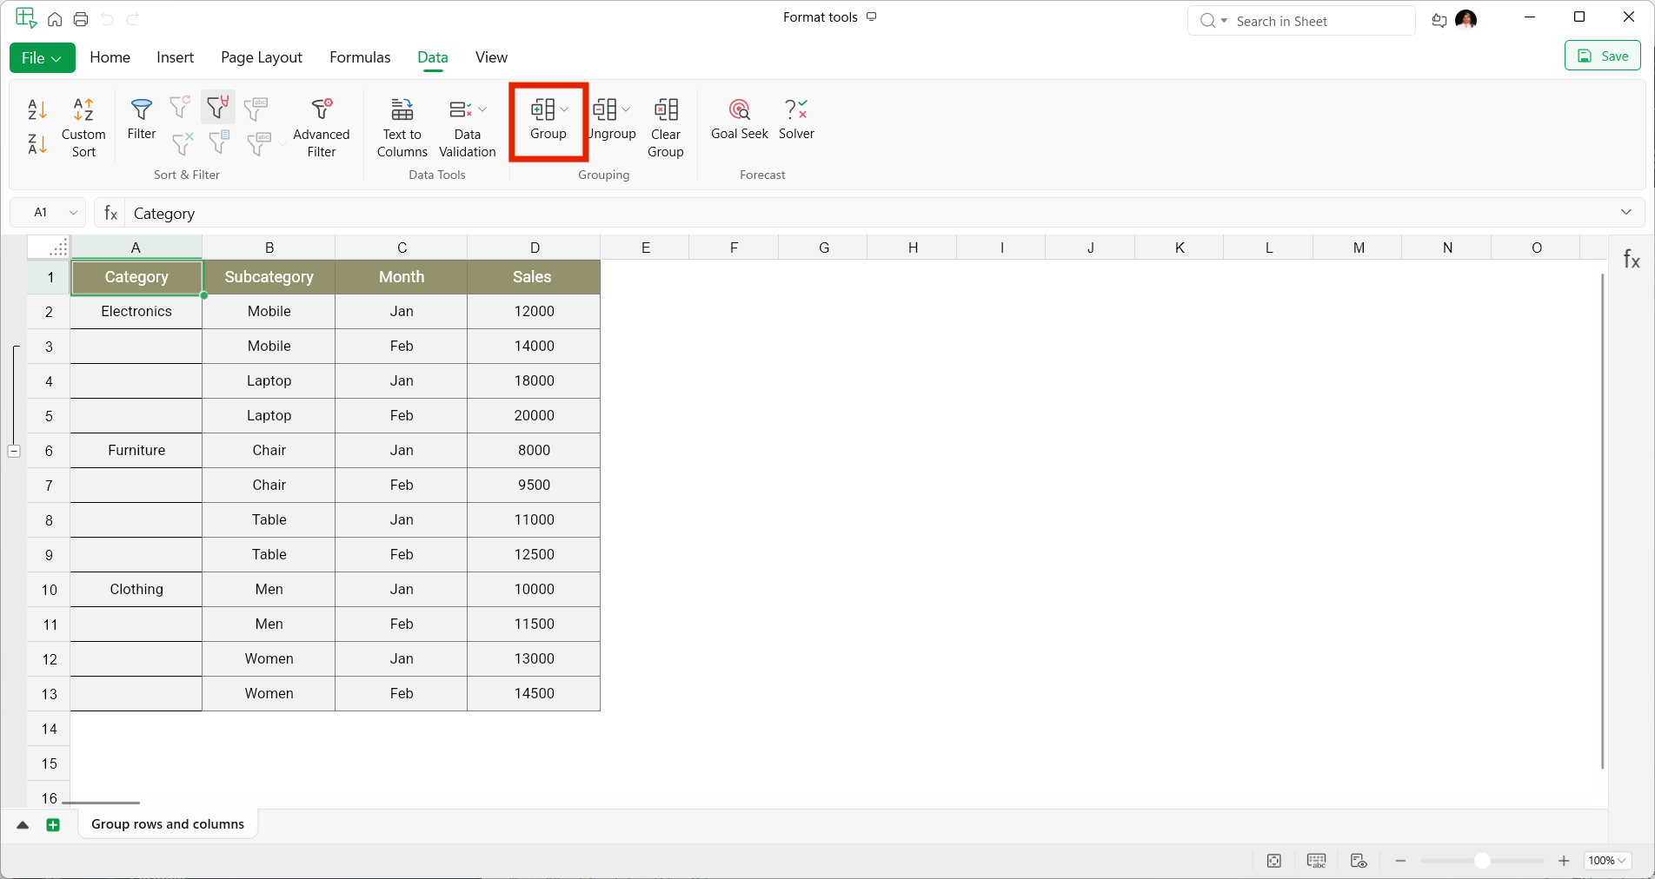The height and width of the screenshot is (879, 1655).
Task: Open the File menu button
Action: (x=42, y=58)
